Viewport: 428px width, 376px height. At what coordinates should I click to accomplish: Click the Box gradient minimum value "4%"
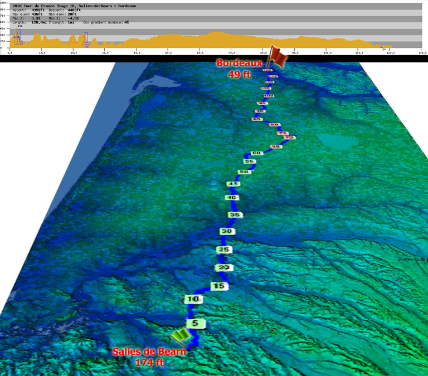tap(127, 22)
